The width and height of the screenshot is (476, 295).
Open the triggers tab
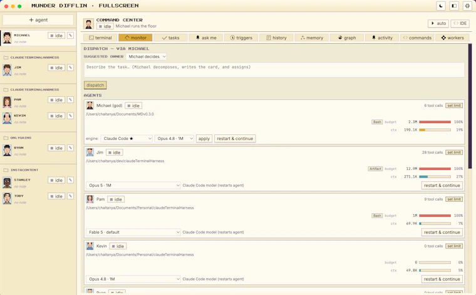[x=241, y=37]
